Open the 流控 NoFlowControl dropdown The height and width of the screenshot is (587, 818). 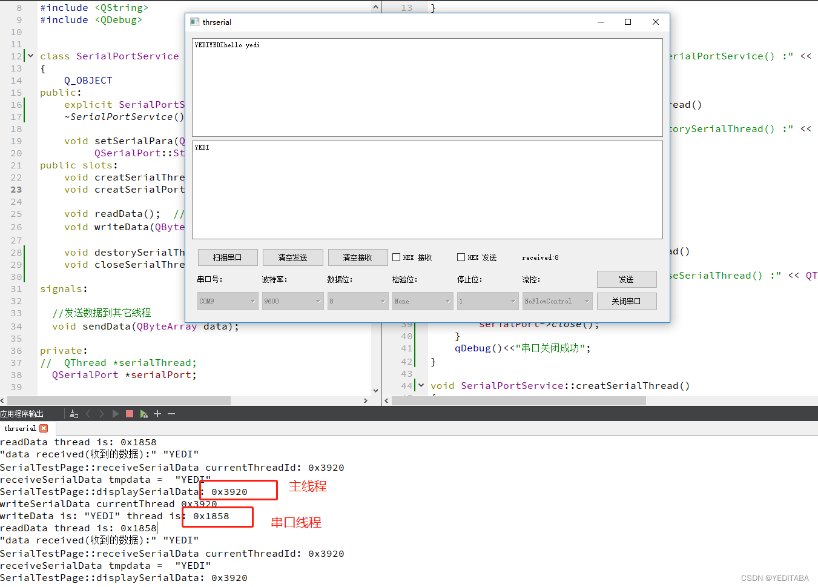pos(558,301)
